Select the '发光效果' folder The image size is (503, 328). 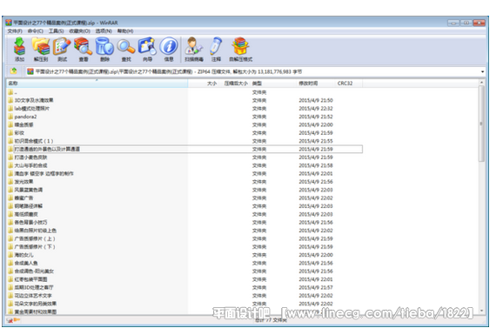184,182
